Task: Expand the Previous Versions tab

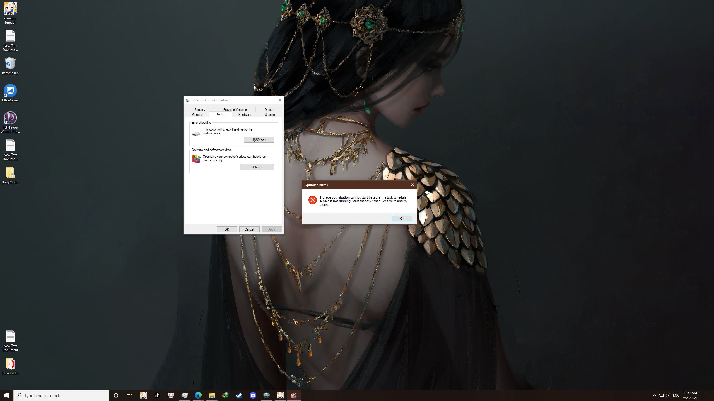Action: tap(235, 109)
